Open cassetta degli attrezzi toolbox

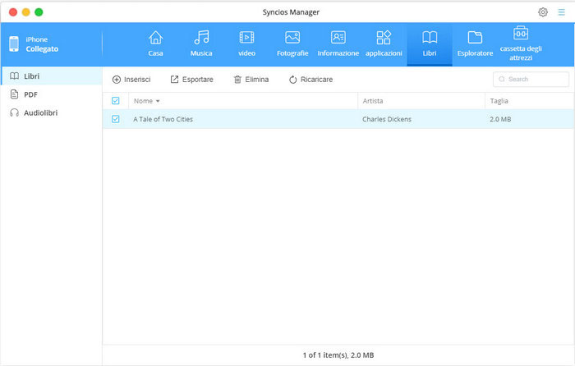(521, 44)
